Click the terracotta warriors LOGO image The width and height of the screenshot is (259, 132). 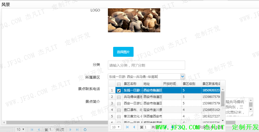pyautogui.click(x=134, y=20)
